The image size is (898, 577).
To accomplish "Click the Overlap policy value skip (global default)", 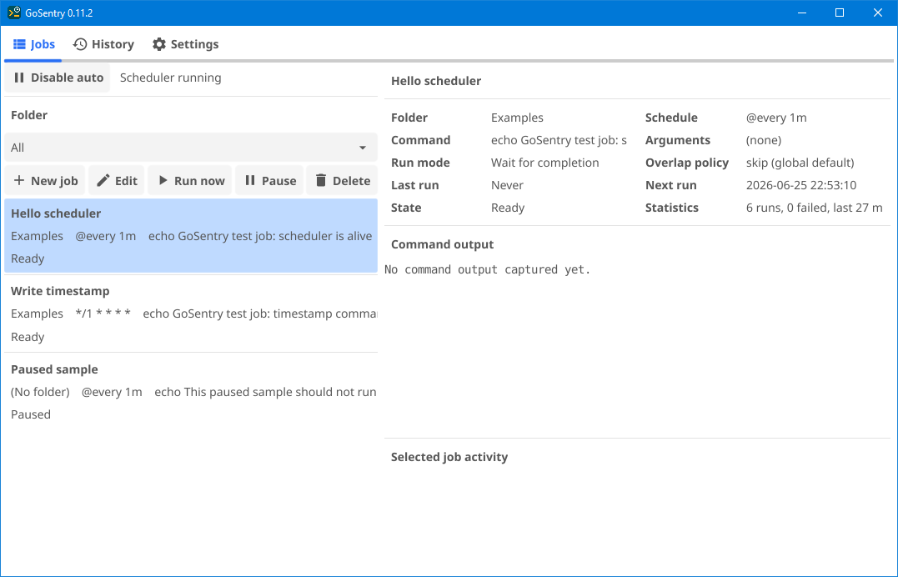I will [800, 163].
